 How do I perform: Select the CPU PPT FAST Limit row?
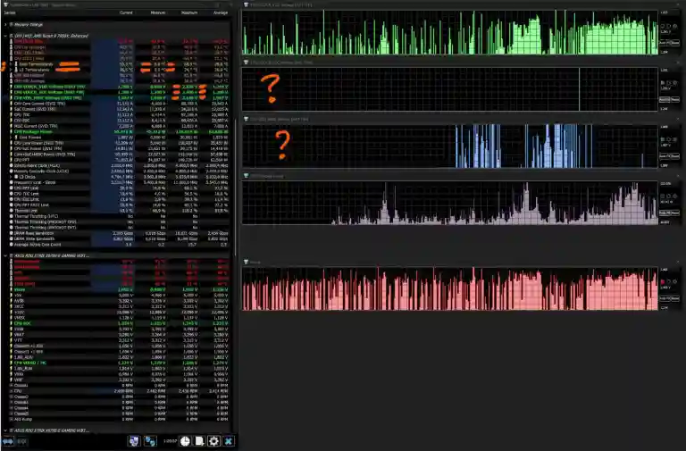point(119,205)
